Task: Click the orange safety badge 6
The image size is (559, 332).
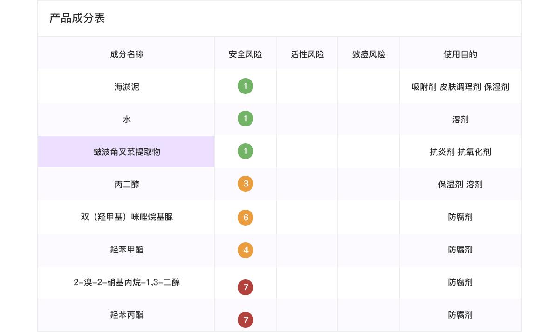Action: (245, 217)
